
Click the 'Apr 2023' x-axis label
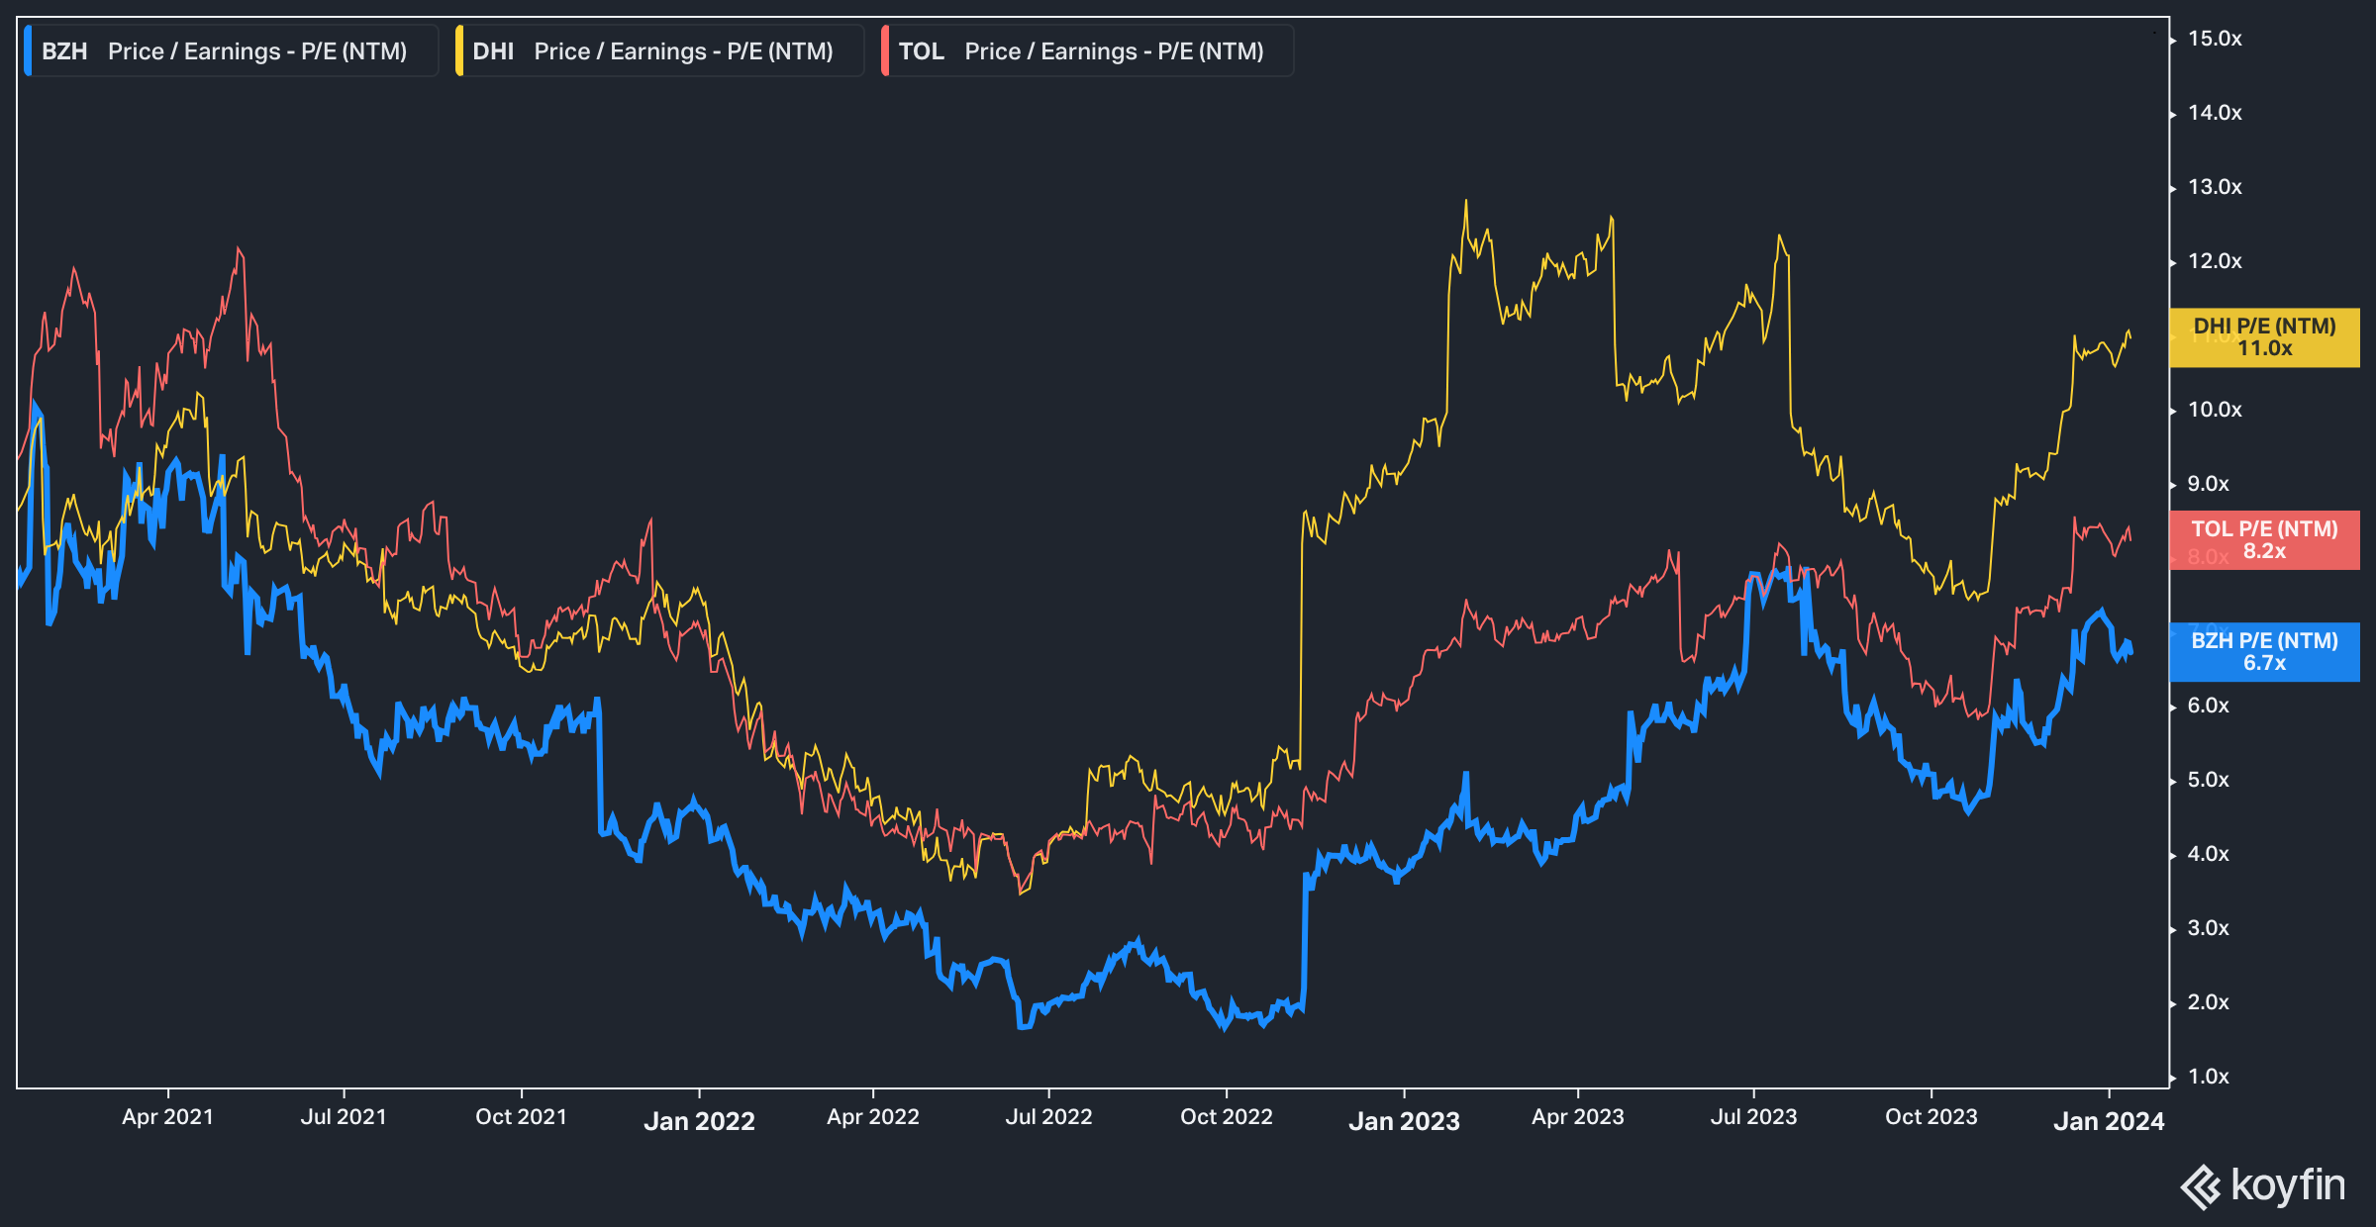pos(1577,1117)
